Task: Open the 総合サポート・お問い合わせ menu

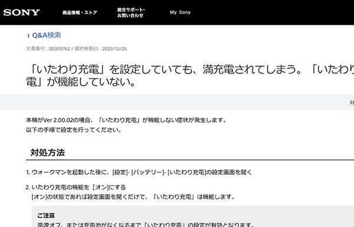Action: tap(131, 12)
